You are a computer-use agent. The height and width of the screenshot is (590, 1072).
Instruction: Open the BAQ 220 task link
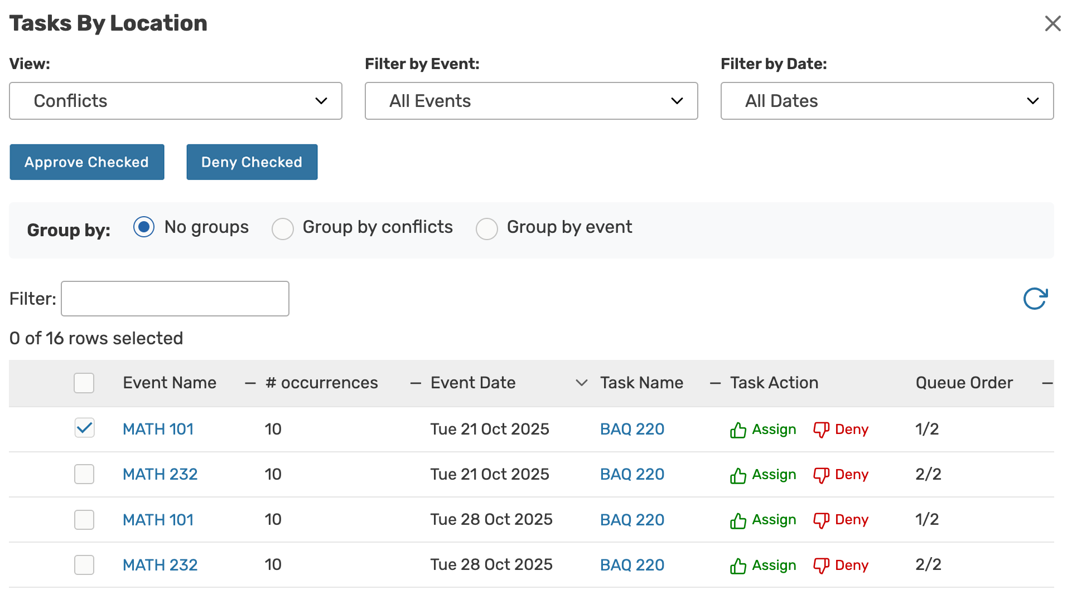[x=631, y=429]
